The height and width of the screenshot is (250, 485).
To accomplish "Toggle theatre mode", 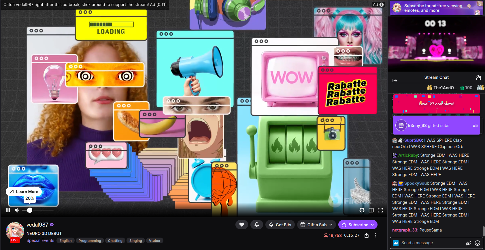I will [371, 210].
